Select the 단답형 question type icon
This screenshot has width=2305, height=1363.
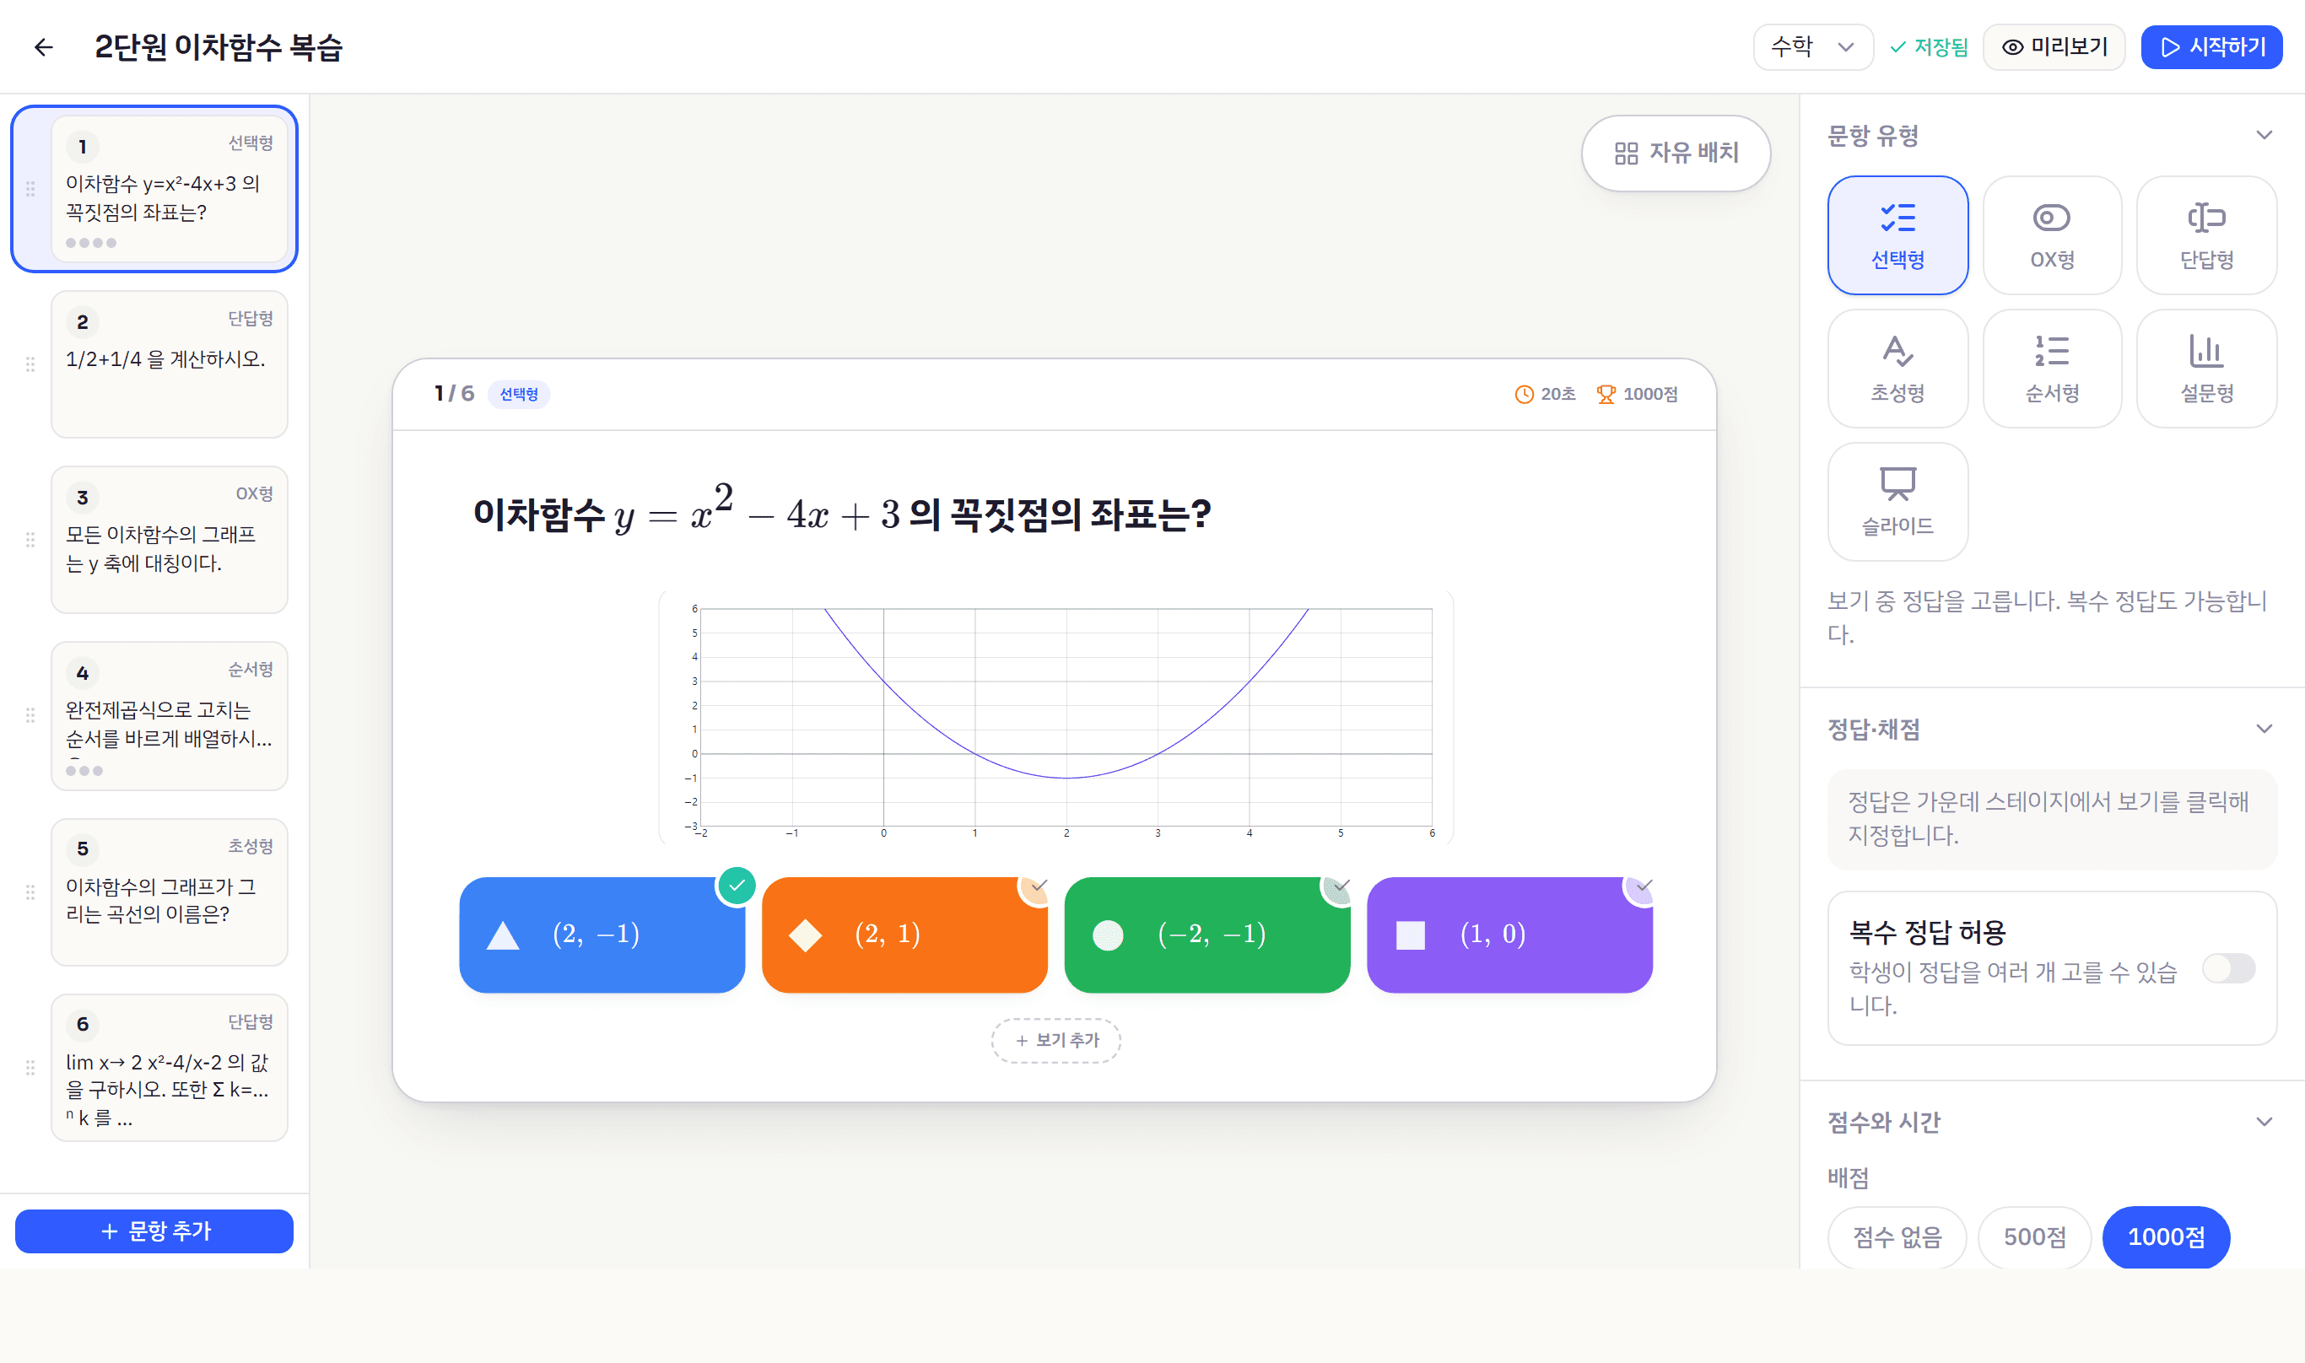click(x=2205, y=235)
